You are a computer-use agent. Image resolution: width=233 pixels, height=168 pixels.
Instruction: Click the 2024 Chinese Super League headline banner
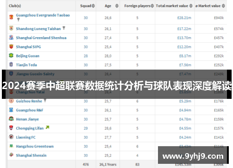tap(116, 84)
